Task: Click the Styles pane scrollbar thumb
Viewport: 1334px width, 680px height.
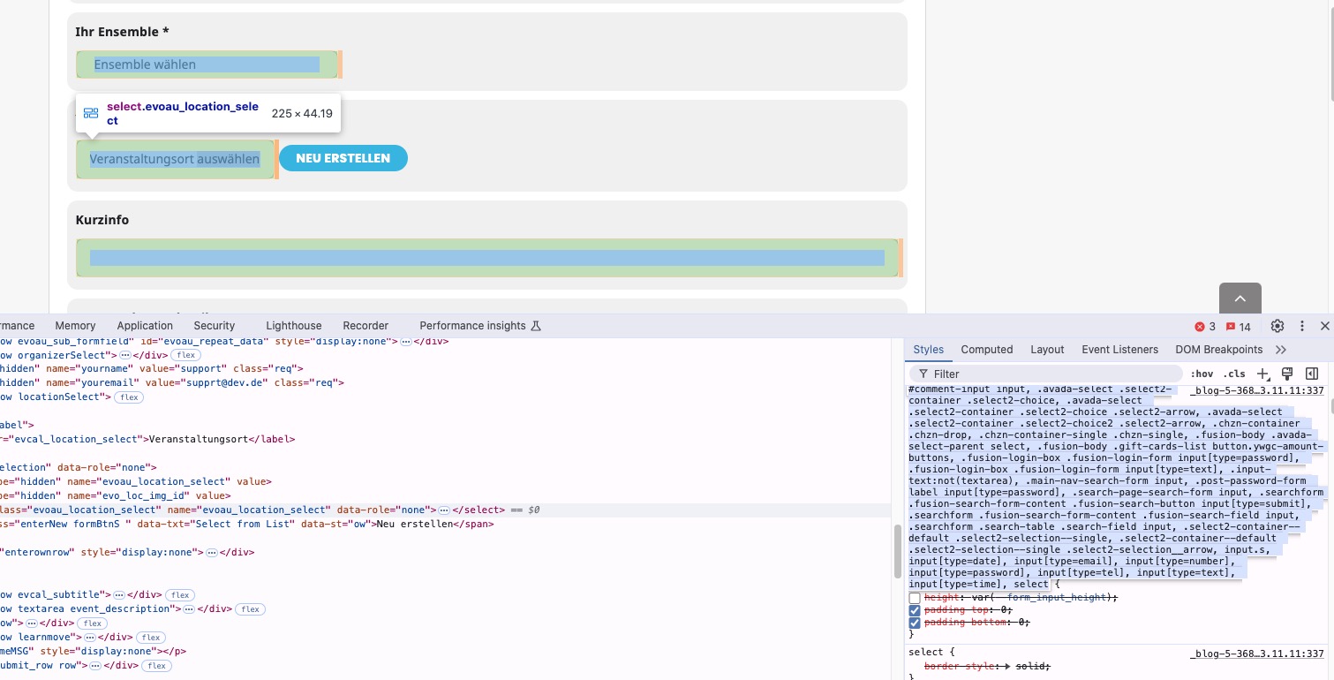Action: point(1330,408)
